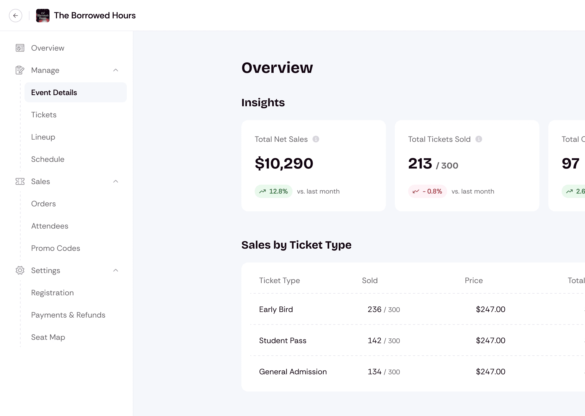This screenshot has height=416, width=585.
Task: Click the $10,290 net sales value
Action: [x=284, y=163]
